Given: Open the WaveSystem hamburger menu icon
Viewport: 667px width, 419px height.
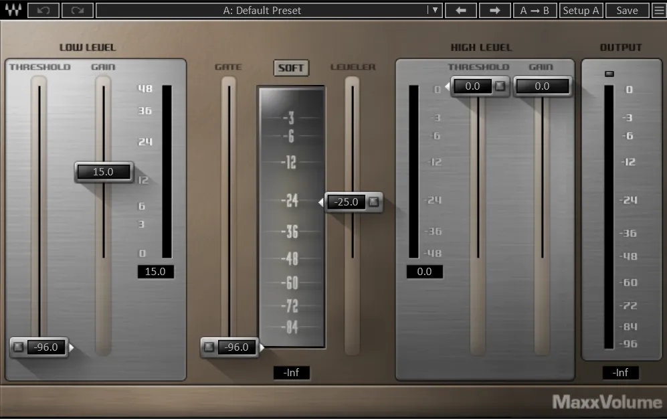Looking at the screenshot, I should (x=658, y=10).
